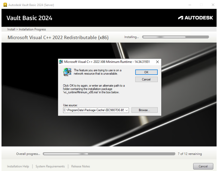Click the '7 of 12 remaining' text
The width and height of the screenshot is (219, 171).
coord(190,154)
